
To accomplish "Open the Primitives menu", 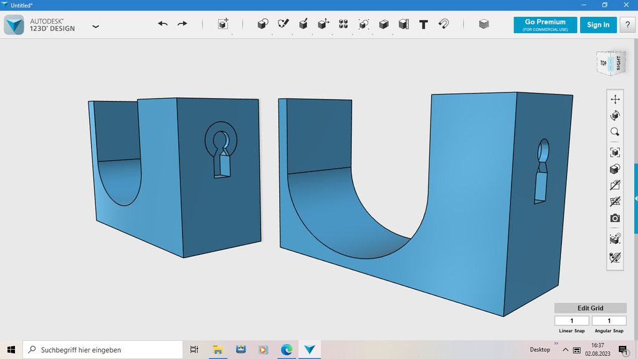I will pyautogui.click(x=263, y=24).
